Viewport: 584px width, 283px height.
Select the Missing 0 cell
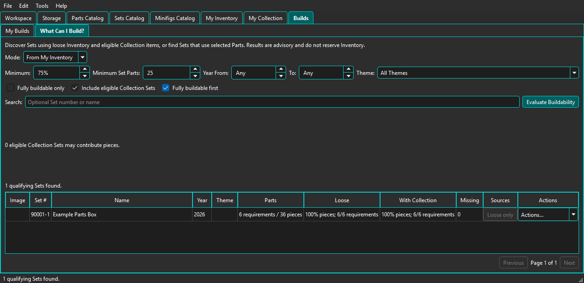click(x=469, y=215)
